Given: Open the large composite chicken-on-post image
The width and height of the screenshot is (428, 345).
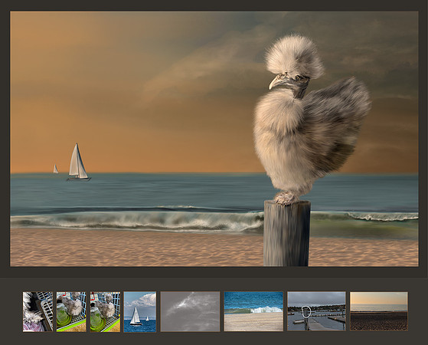Looking at the screenshot, I should (x=214, y=139).
